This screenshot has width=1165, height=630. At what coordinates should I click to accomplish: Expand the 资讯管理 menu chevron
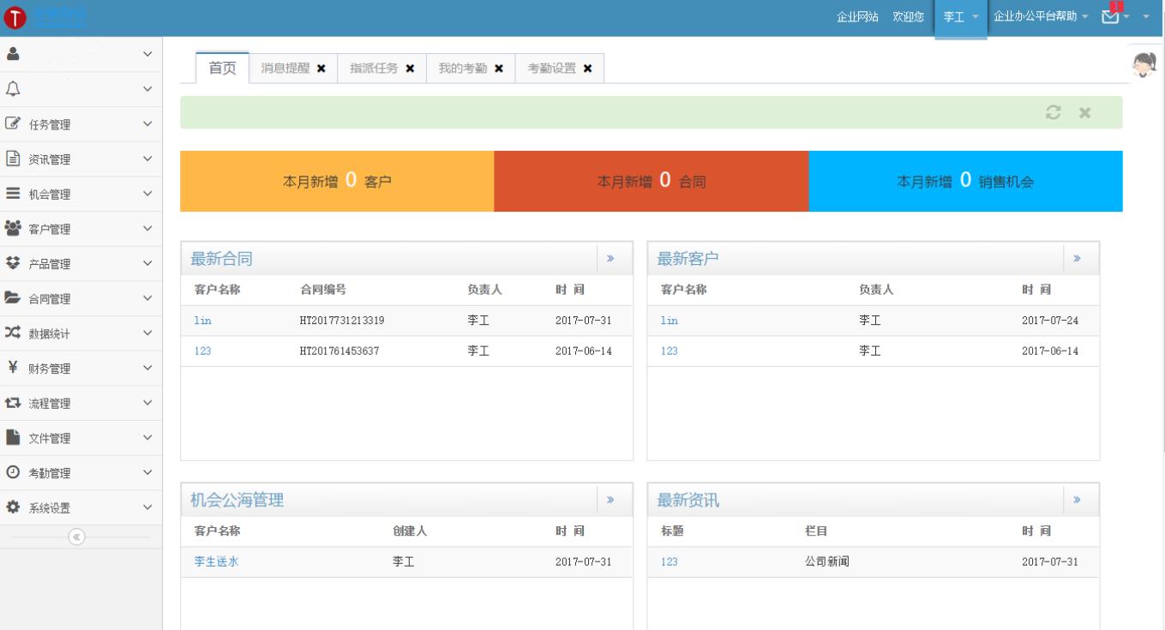click(147, 159)
